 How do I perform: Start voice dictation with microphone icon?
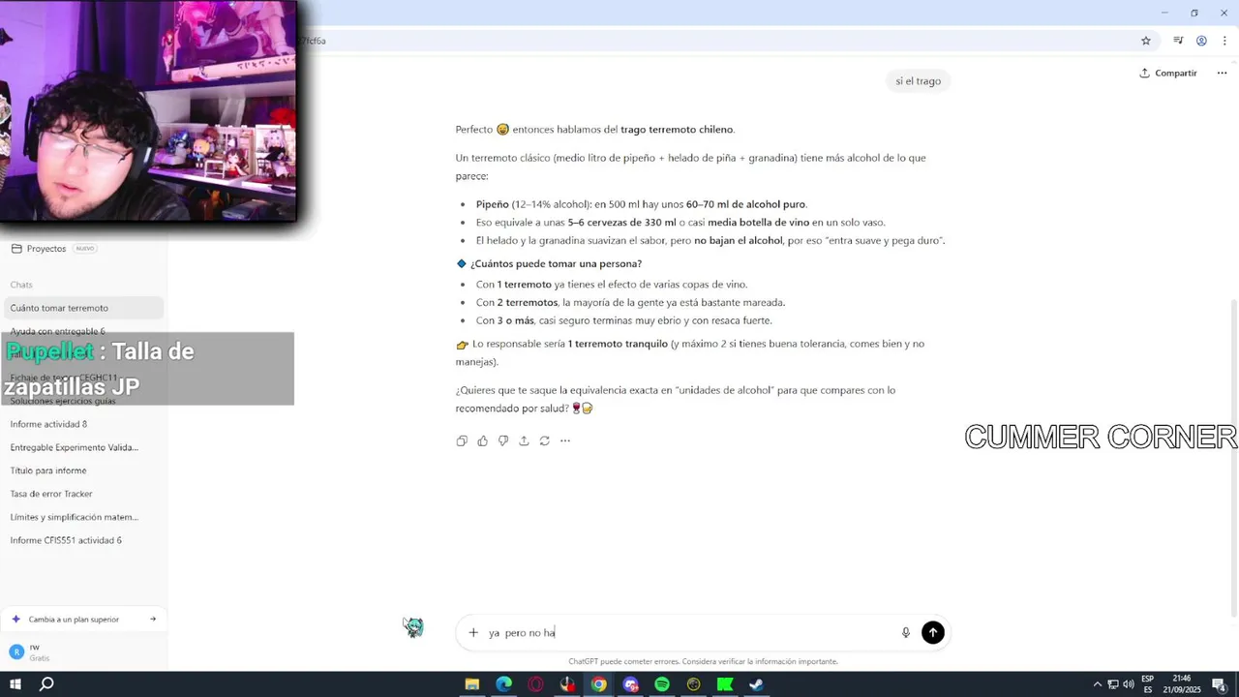tap(906, 632)
